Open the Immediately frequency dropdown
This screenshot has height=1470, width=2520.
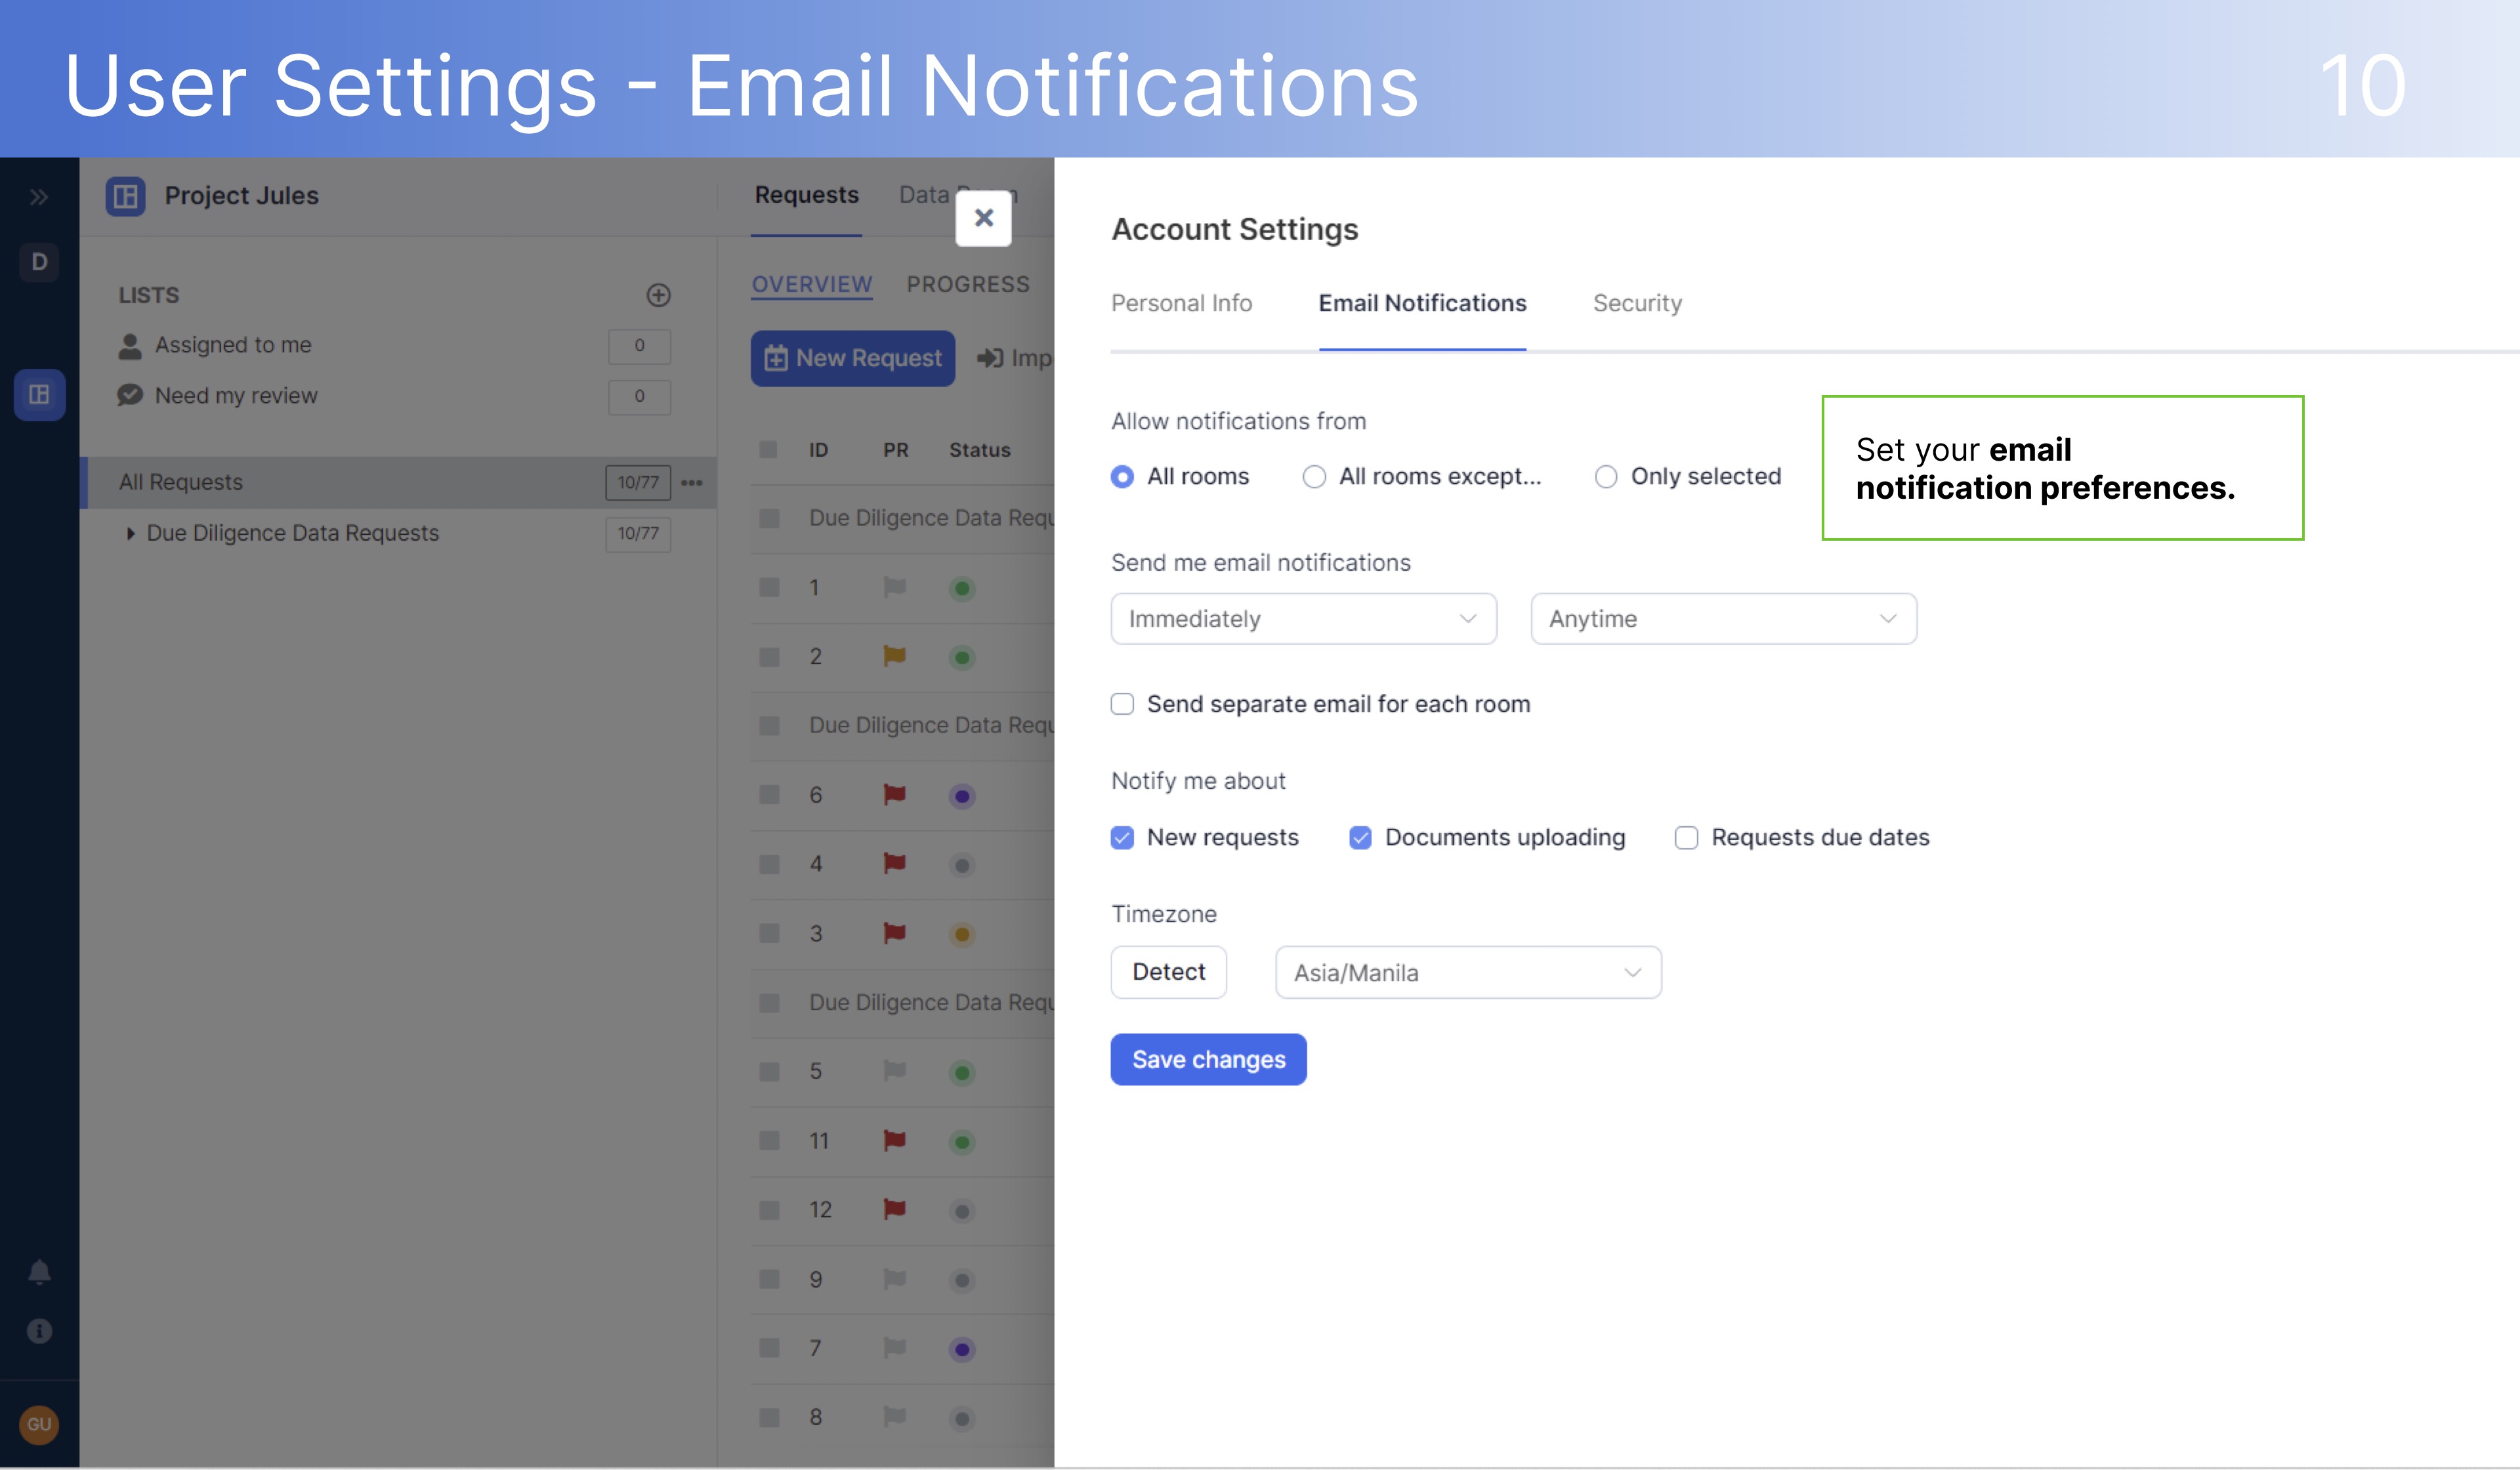click(1302, 618)
